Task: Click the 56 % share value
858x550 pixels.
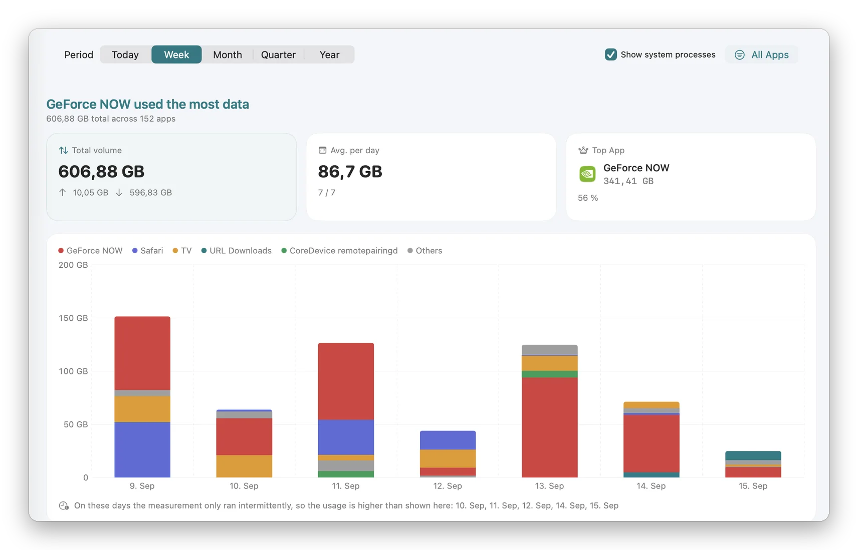Action: (x=588, y=198)
